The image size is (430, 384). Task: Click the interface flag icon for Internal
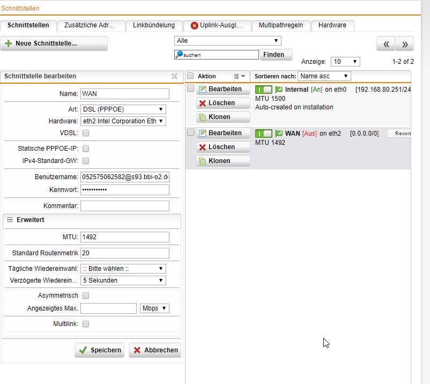(279, 90)
